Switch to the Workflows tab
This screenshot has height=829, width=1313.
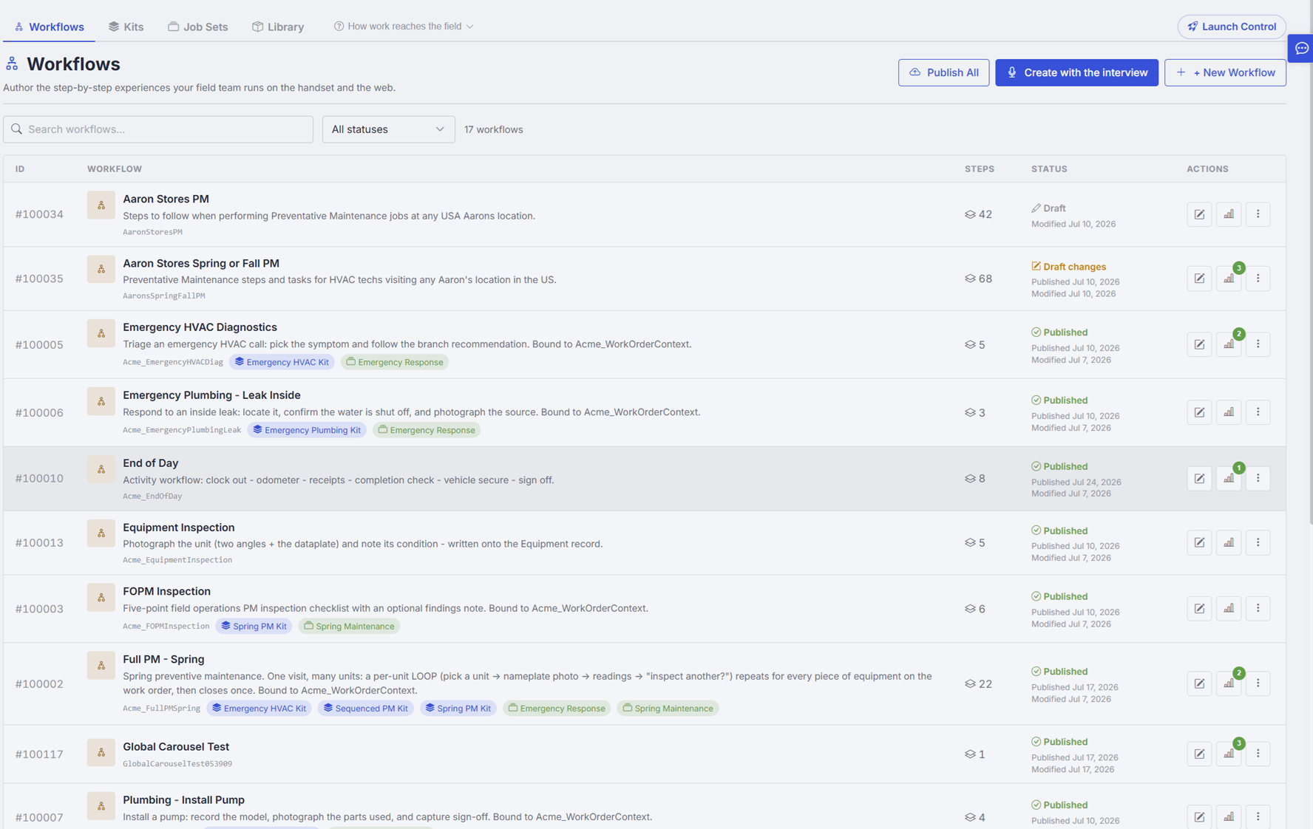[x=50, y=27]
